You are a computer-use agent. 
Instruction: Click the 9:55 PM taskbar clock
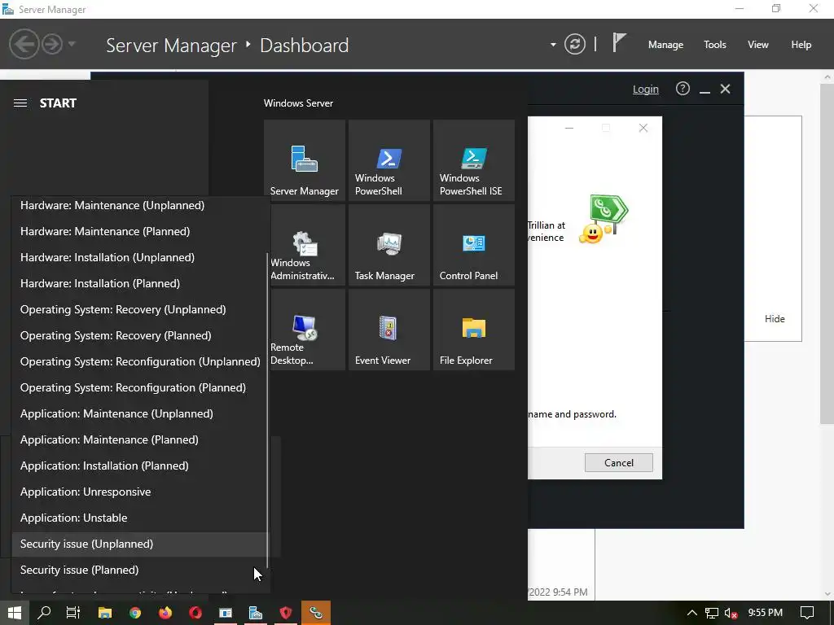click(x=765, y=613)
